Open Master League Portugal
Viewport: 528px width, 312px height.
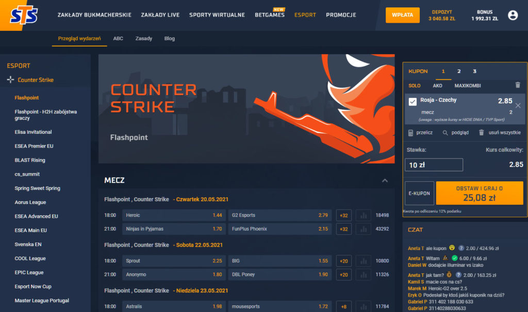42,301
